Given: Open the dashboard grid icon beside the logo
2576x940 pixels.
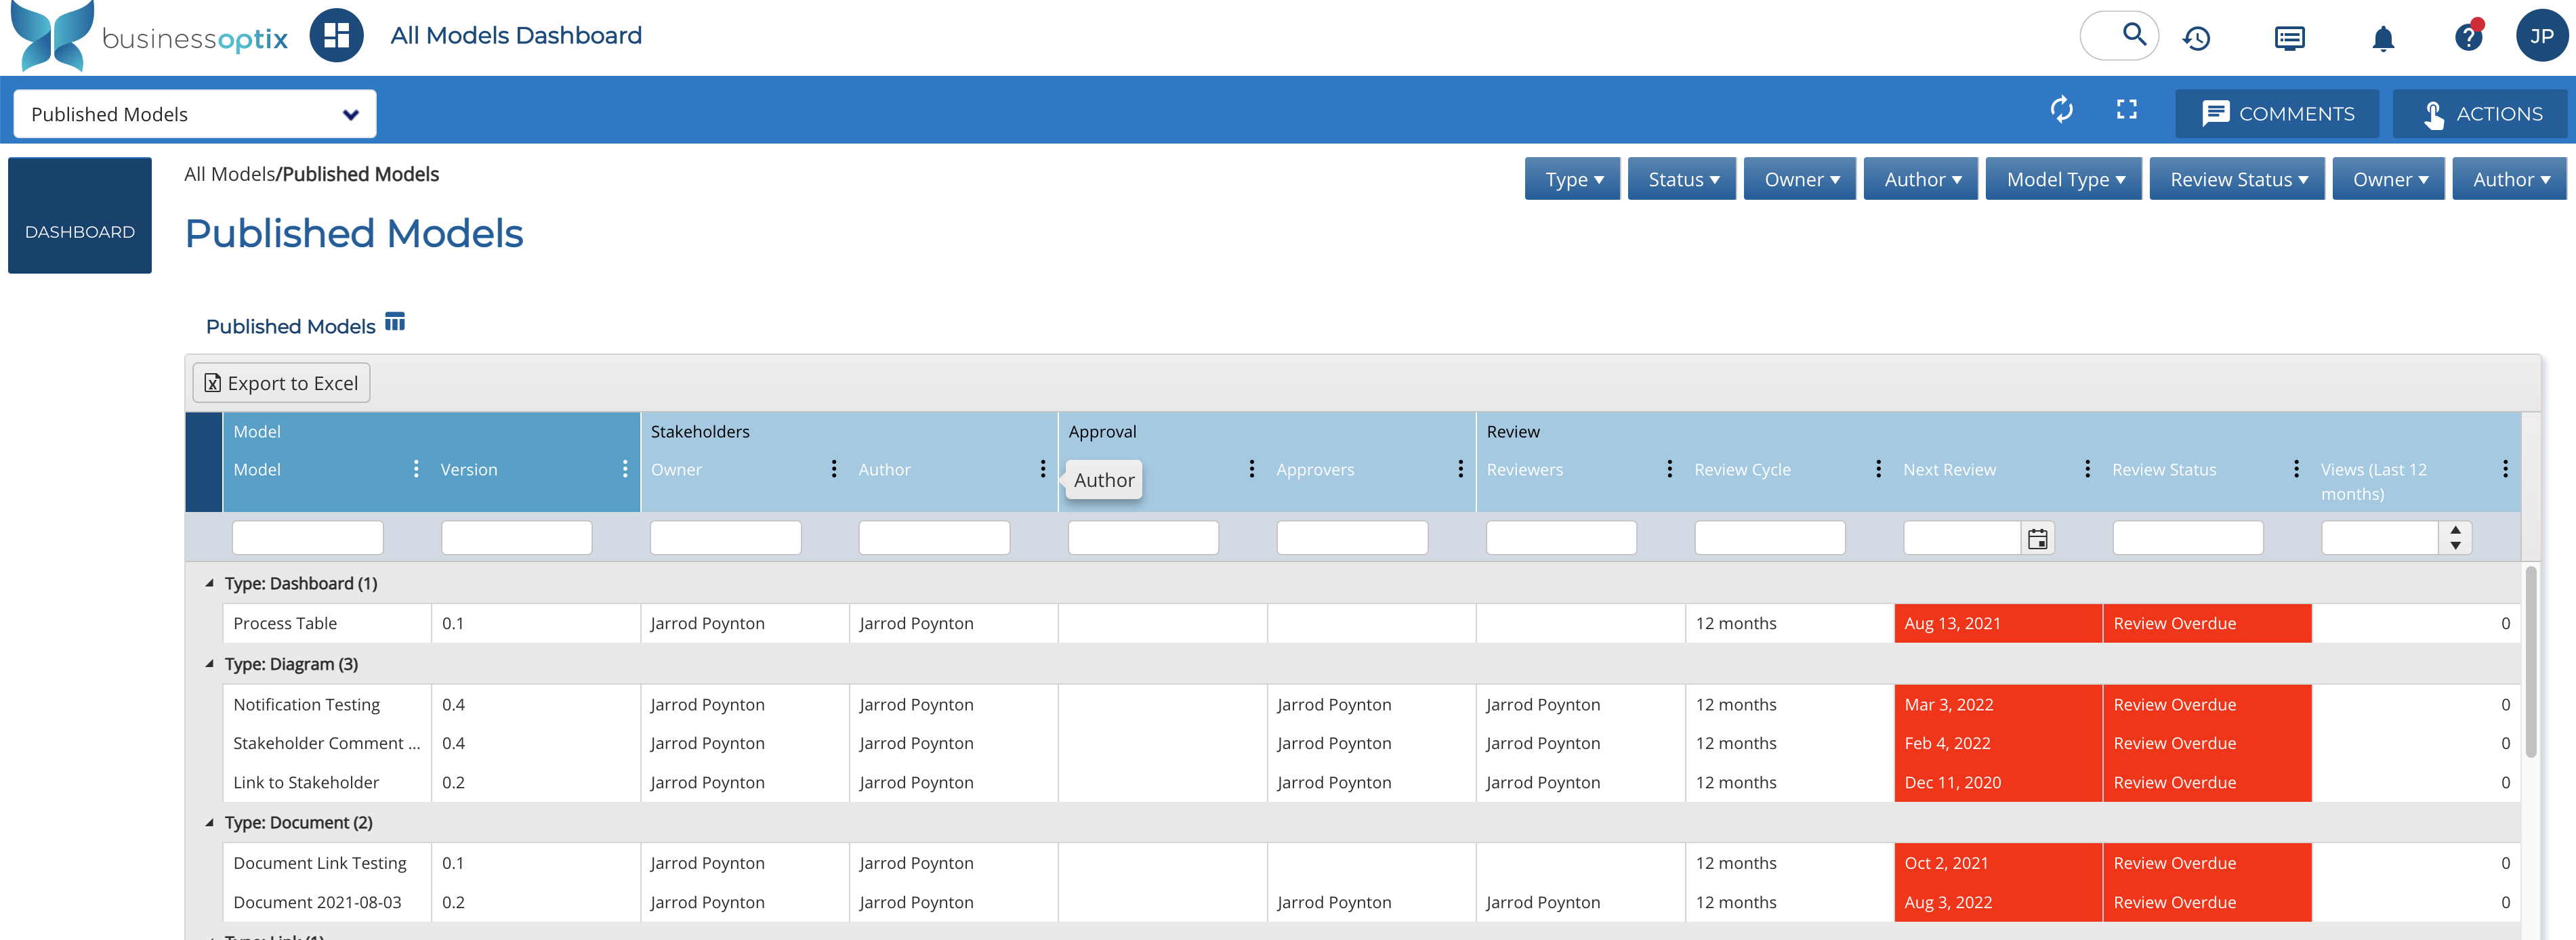Looking at the screenshot, I should [x=336, y=35].
